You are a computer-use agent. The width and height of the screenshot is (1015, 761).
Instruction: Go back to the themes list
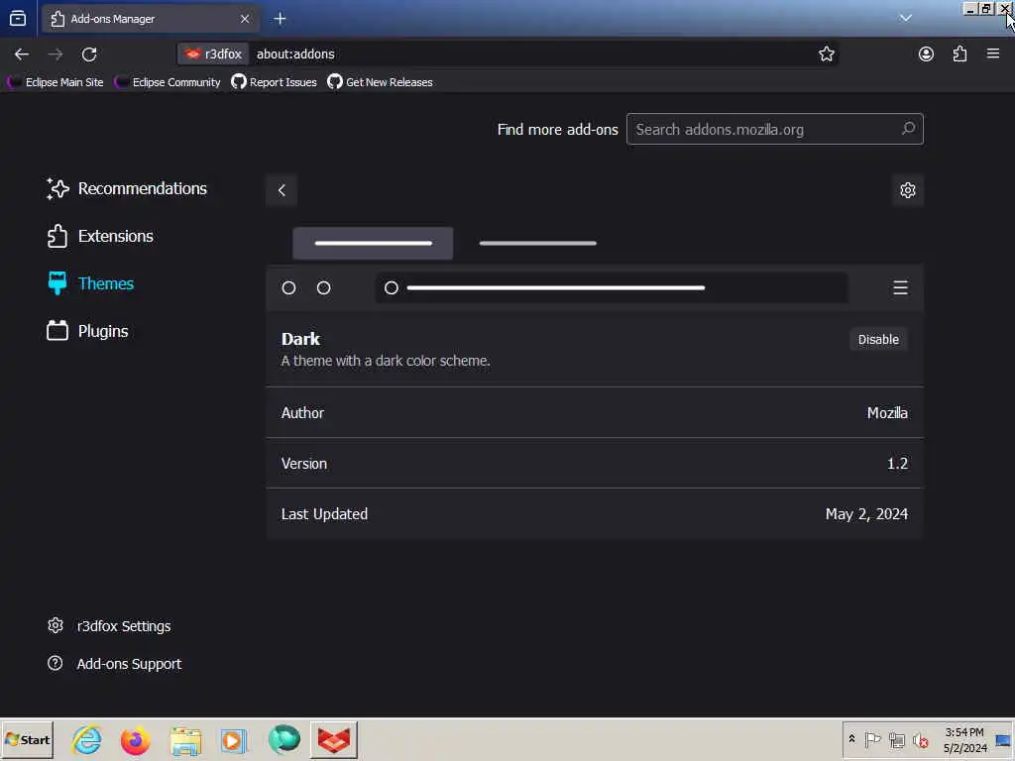coord(282,190)
